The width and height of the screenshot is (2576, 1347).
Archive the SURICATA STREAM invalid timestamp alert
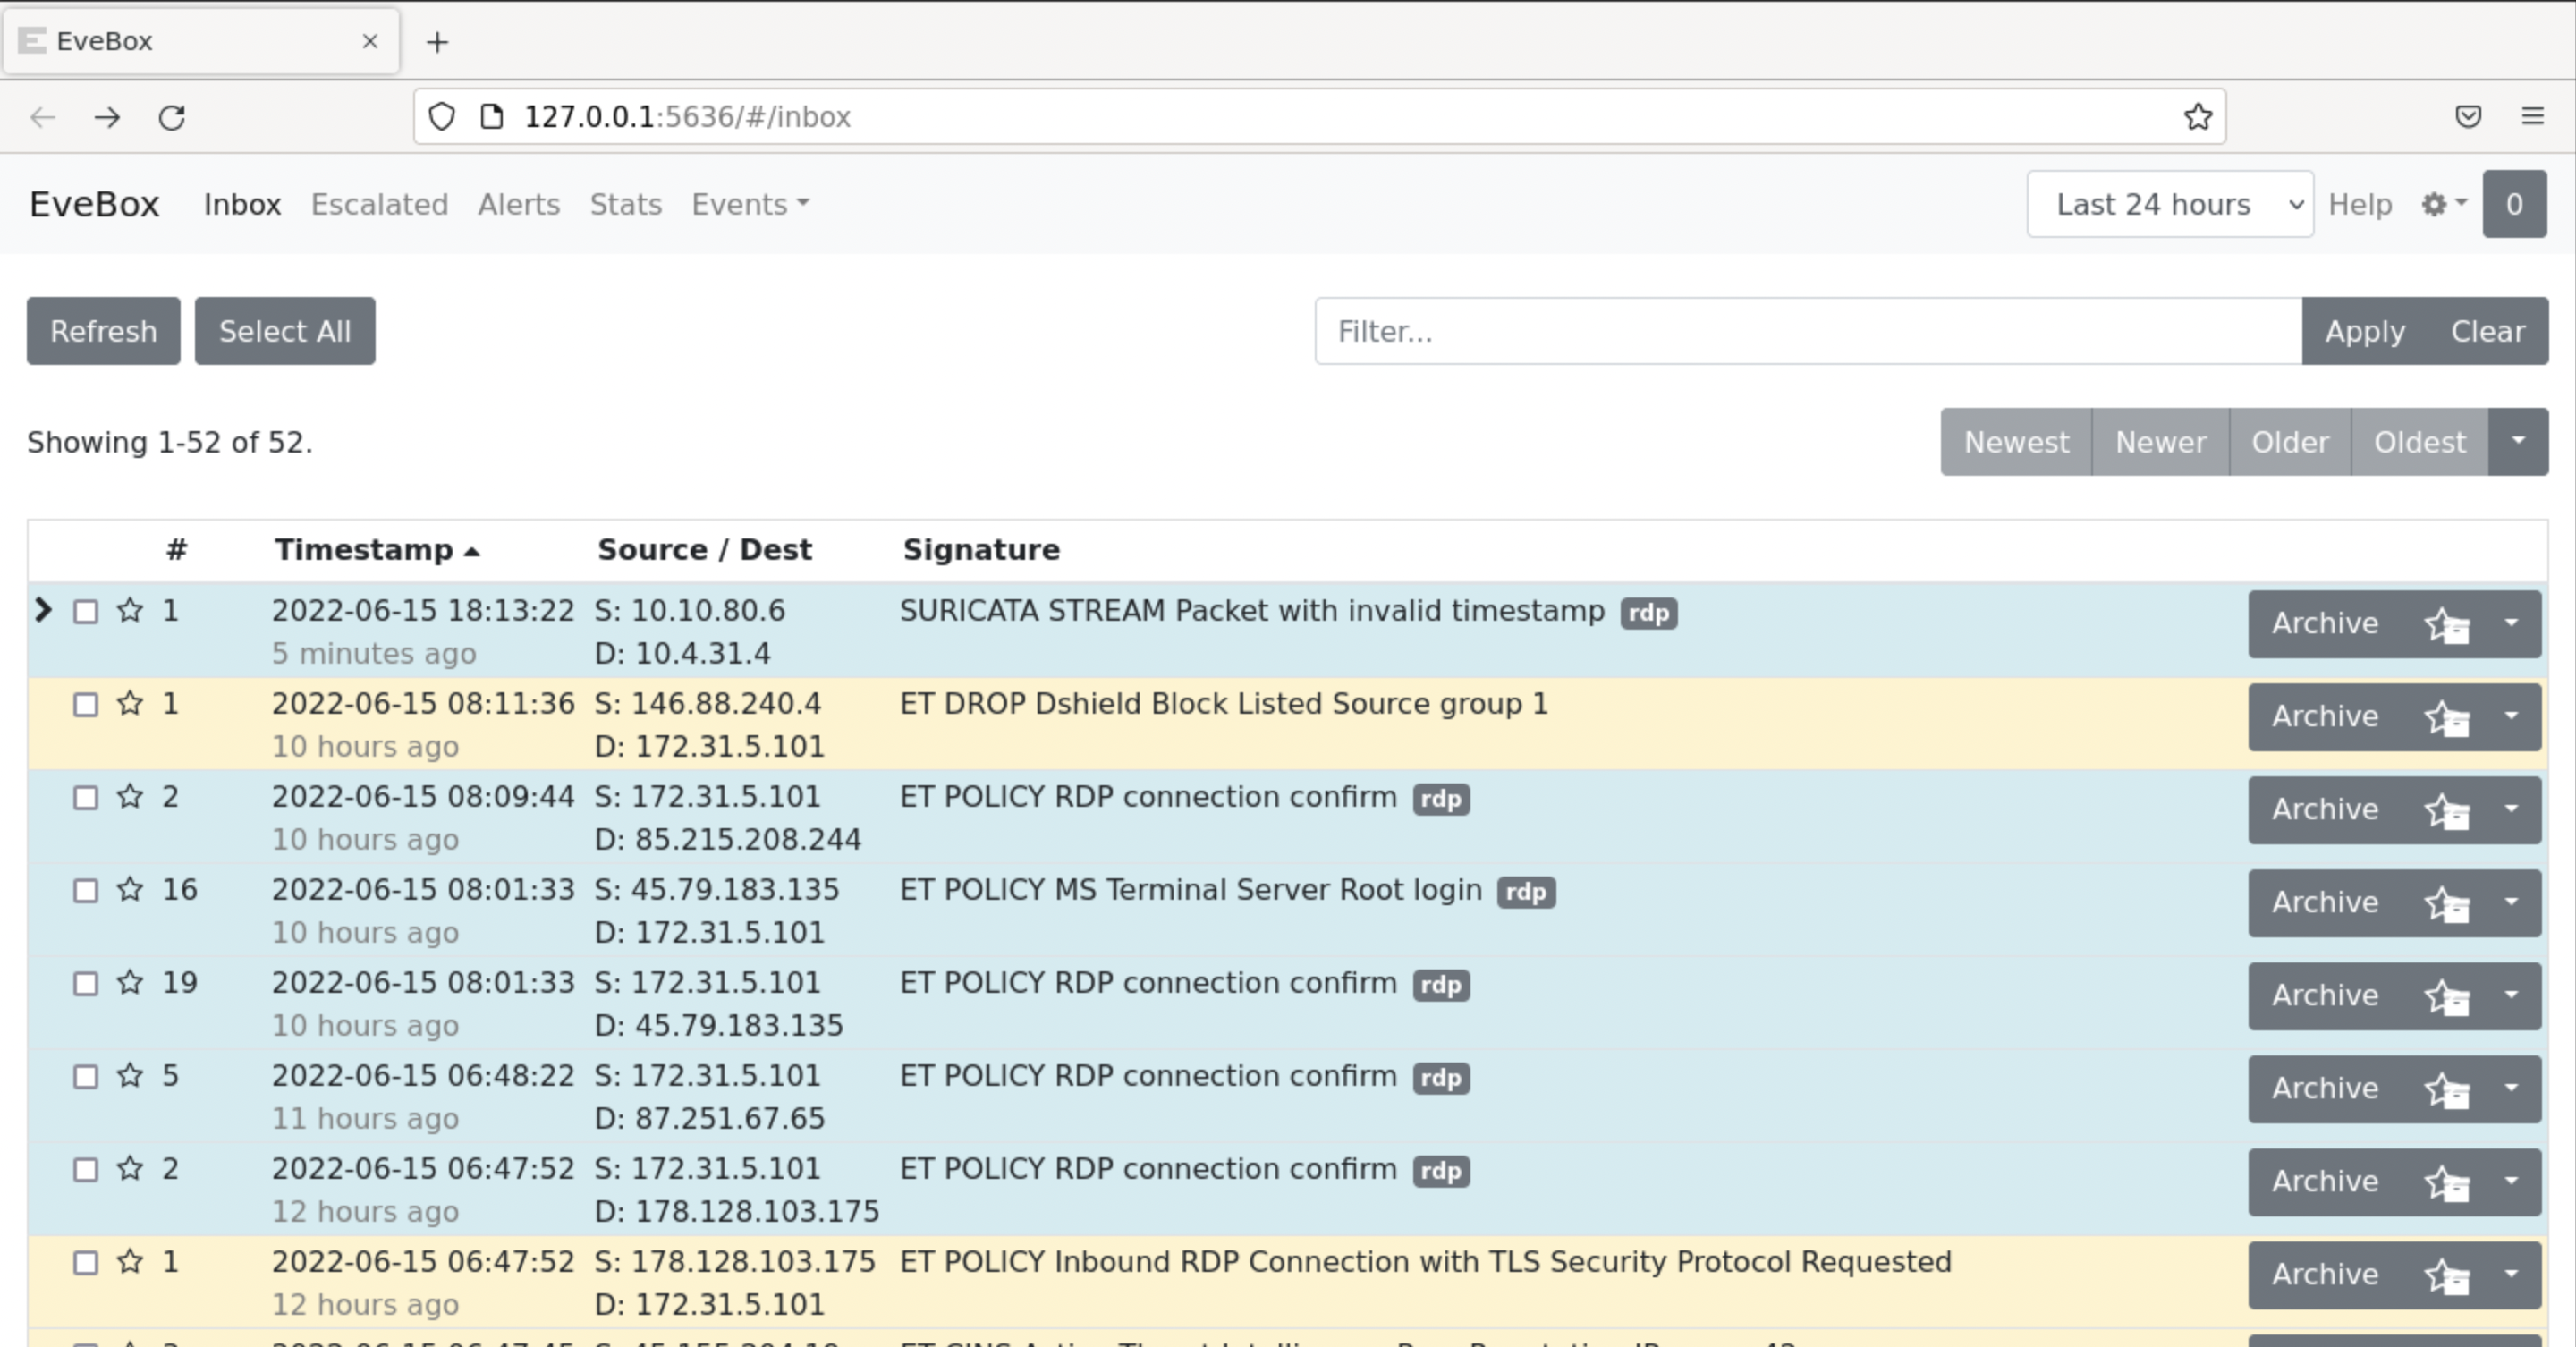click(x=2325, y=624)
